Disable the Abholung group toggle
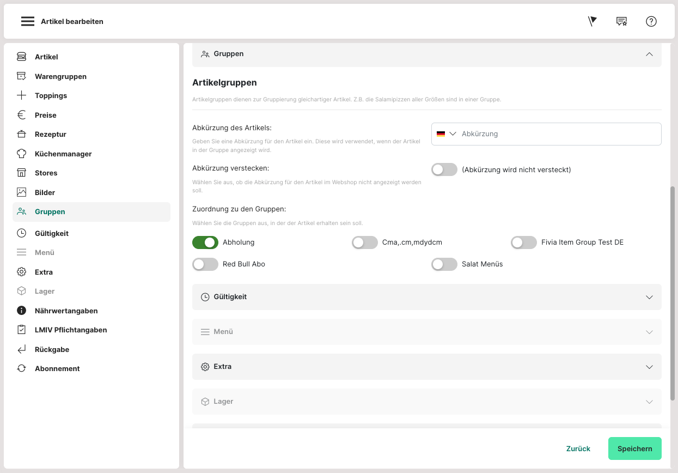This screenshot has height=473, width=678. 205,242
